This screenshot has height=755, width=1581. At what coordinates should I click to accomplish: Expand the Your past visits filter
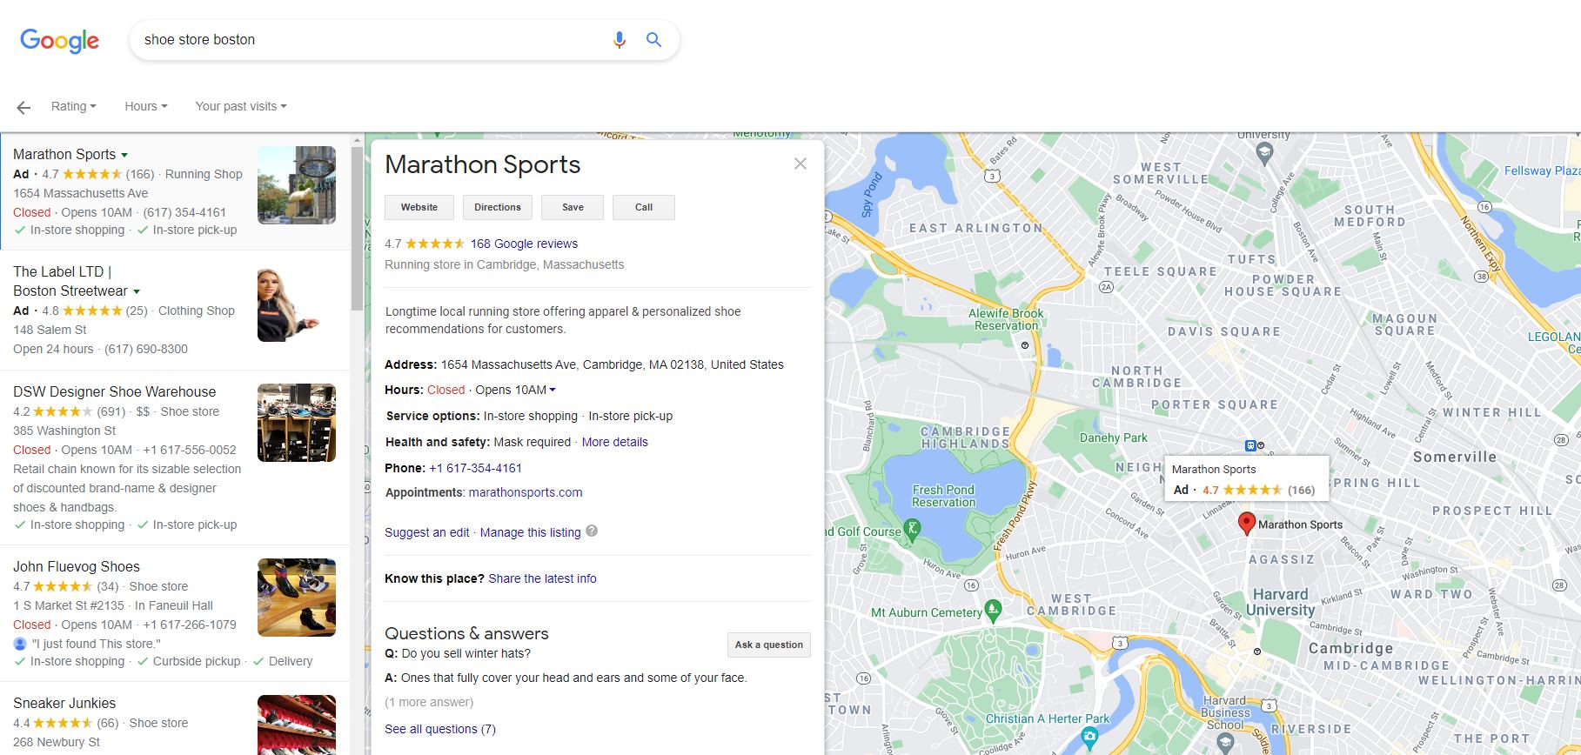[x=240, y=106]
